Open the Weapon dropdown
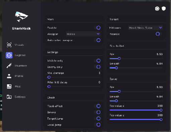 click(x=83, y=34)
